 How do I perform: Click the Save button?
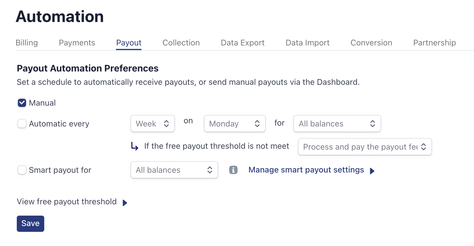tap(30, 224)
